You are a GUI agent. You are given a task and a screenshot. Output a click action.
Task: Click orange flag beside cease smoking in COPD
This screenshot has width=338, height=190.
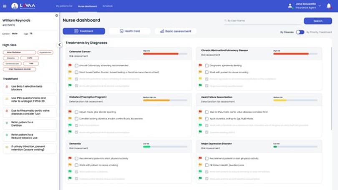(200, 72)
